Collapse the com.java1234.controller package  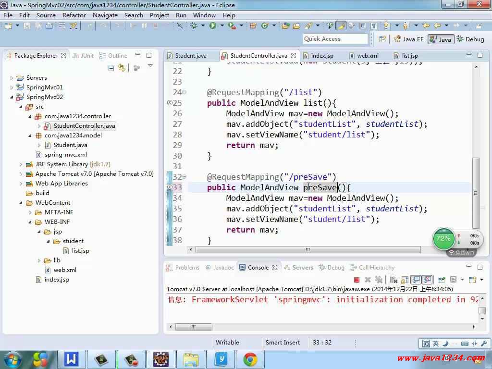pos(30,116)
